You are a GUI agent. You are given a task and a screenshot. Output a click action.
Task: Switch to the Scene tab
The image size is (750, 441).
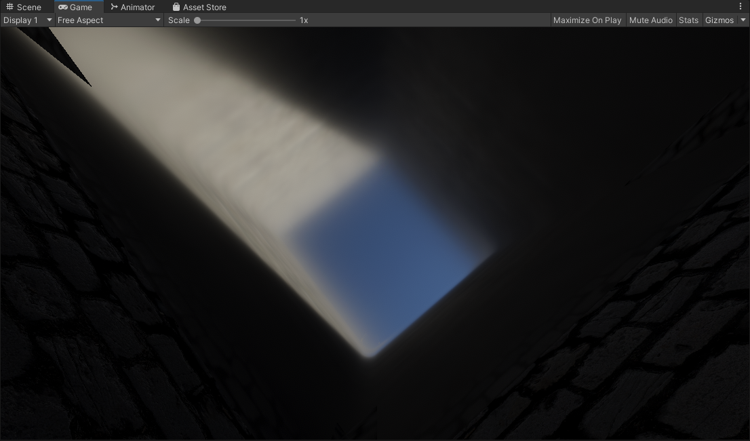point(29,7)
